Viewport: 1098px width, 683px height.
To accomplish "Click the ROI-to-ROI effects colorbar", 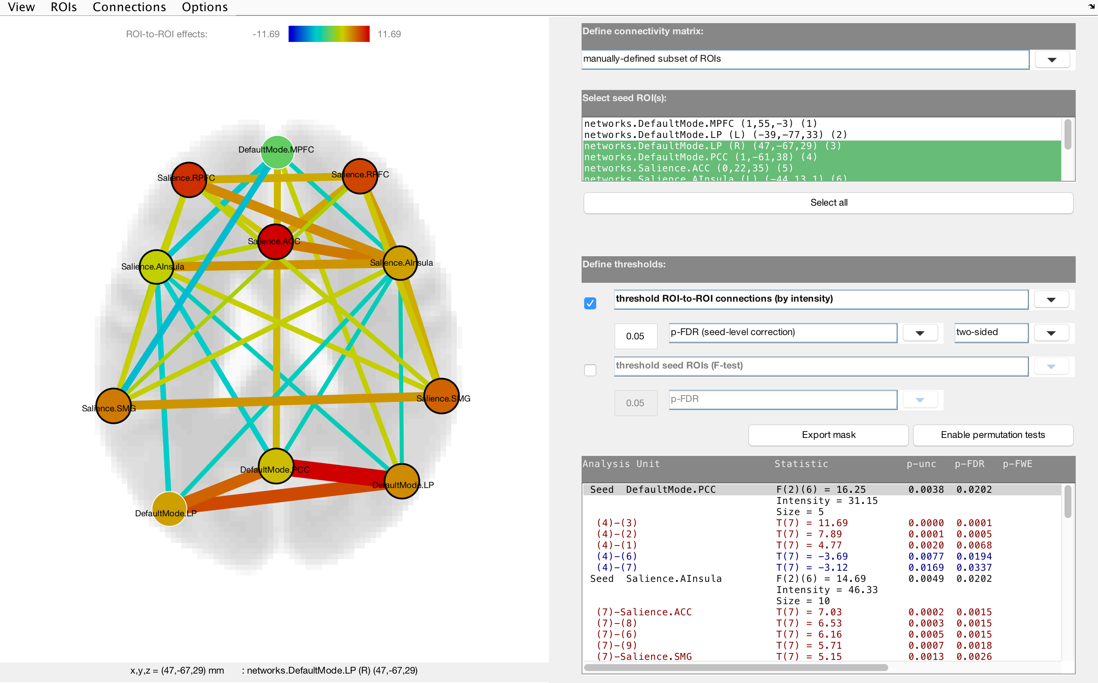I will click(x=329, y=34).
